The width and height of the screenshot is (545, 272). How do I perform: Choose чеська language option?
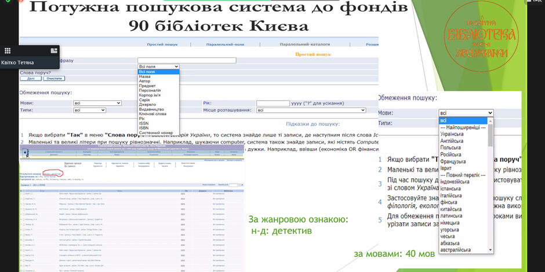pos(448,236)
